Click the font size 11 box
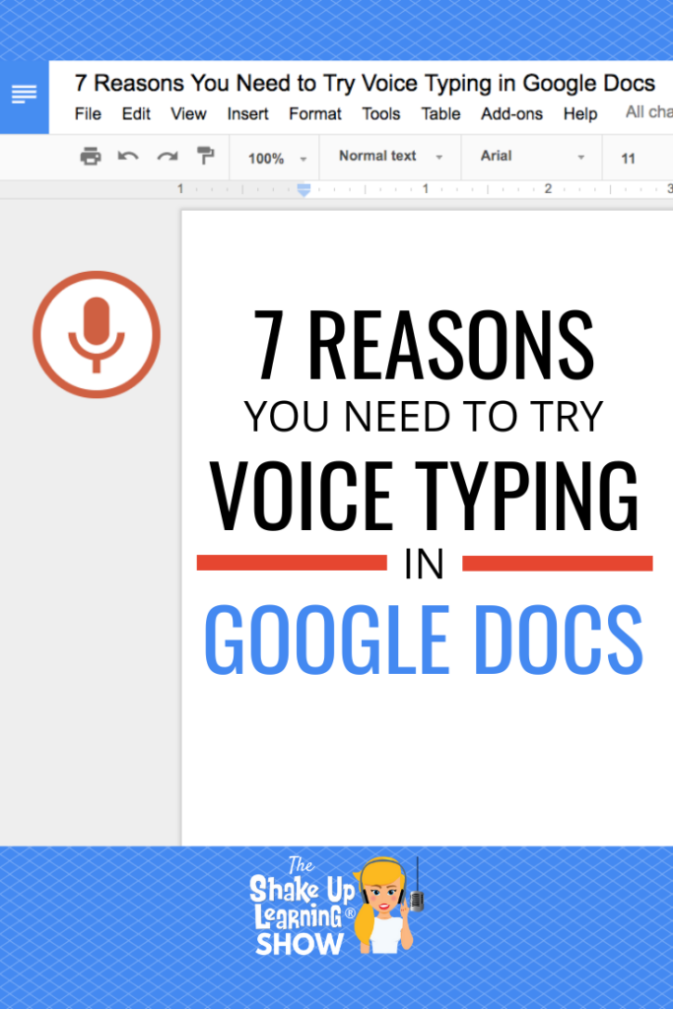The height and width of the screenshot is (1009, 673). click(x=629, y=158)
